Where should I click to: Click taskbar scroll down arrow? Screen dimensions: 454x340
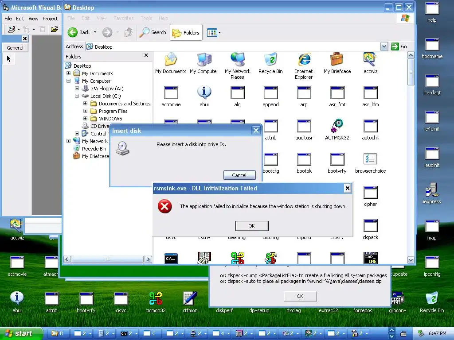[x=391, y=336]
